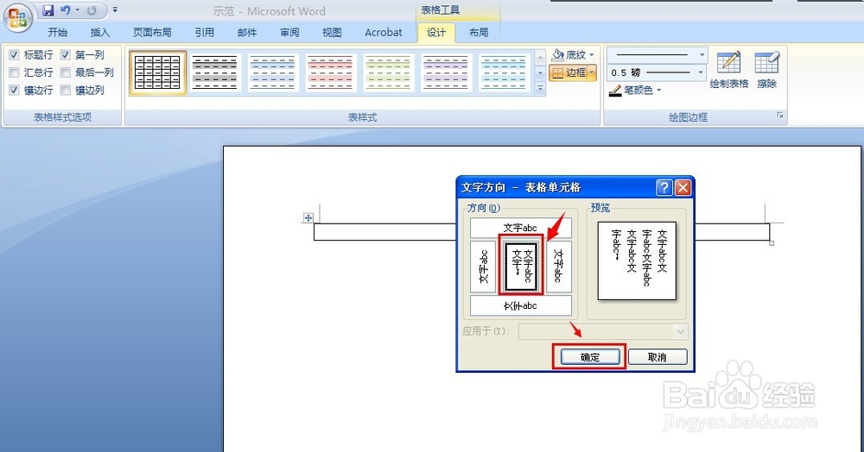Choose the horizontal 文字abc orientation at top
Screen dimensions: 864x452
click(521, 228)
